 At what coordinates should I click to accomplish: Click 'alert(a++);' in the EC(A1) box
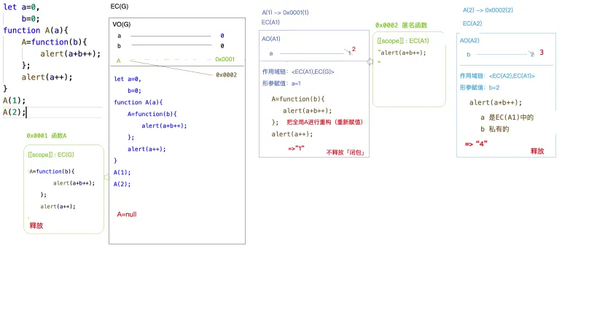click(x=292, y=134)
